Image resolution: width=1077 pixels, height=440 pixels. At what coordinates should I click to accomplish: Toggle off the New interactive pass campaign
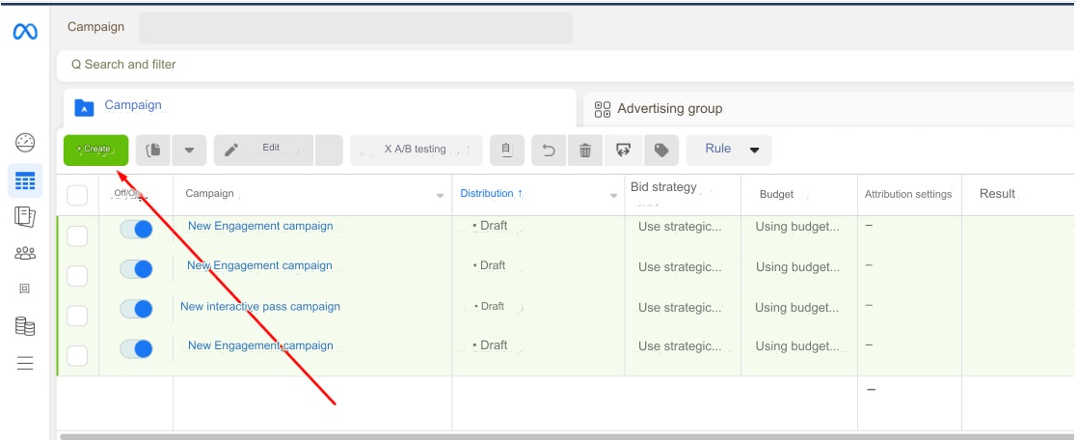point(136,309)
